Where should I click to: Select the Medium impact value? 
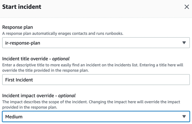(x=14, y=117)
